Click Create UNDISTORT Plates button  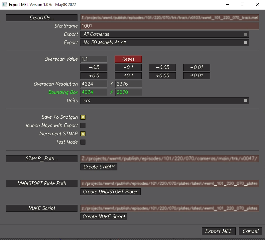[110, 192]
